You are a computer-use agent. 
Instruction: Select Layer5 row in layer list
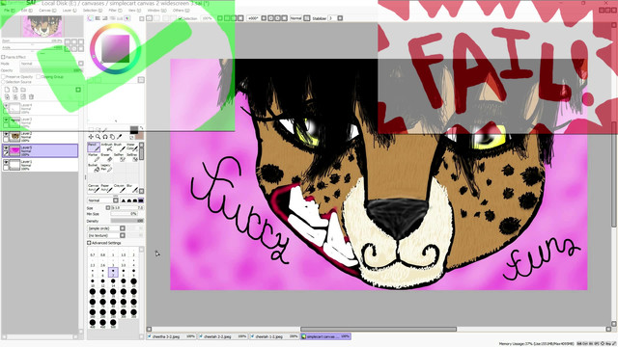(40, 150)
